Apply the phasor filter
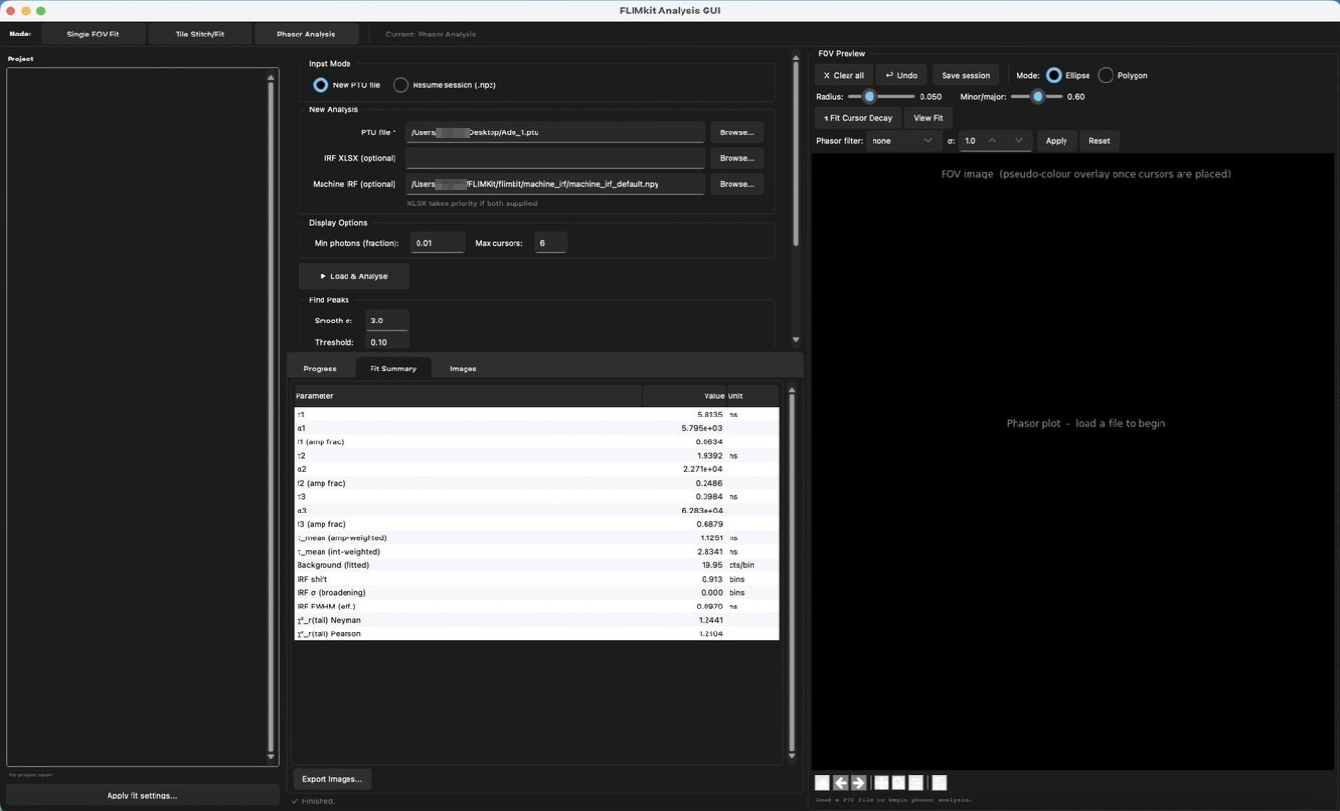This screenshot has height=811, width=1340. pyautogui.click(x=1056, y=141)
